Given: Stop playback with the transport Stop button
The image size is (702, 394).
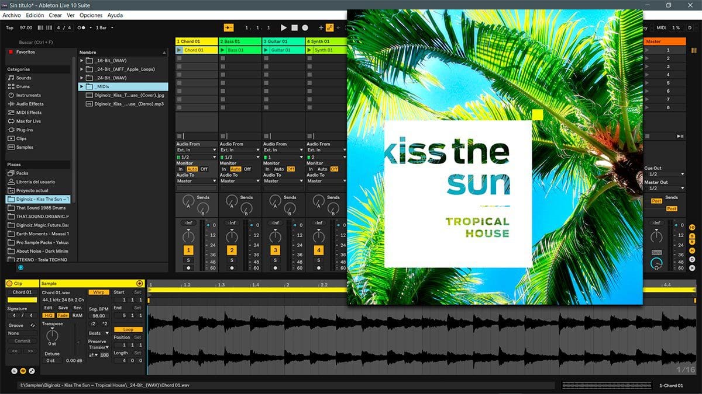Looking at the screenshot, I should (294, 27).
